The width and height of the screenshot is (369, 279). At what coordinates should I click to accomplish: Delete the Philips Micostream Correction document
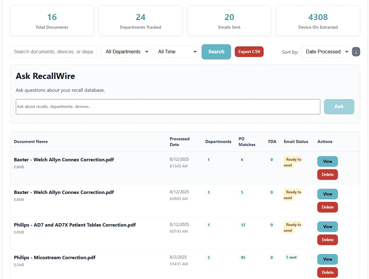328,273
